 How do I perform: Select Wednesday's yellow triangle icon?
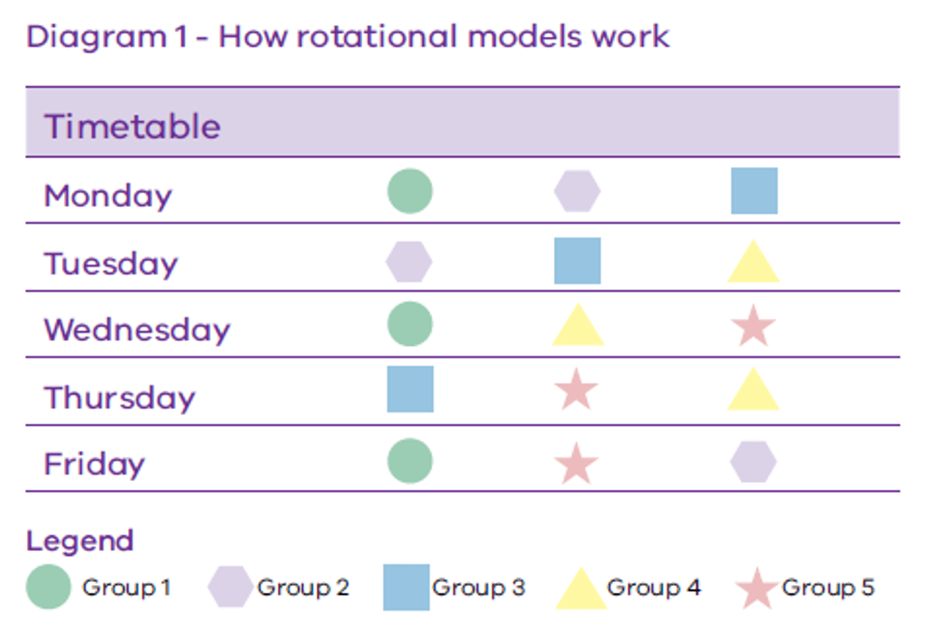(x=578, y=324)
